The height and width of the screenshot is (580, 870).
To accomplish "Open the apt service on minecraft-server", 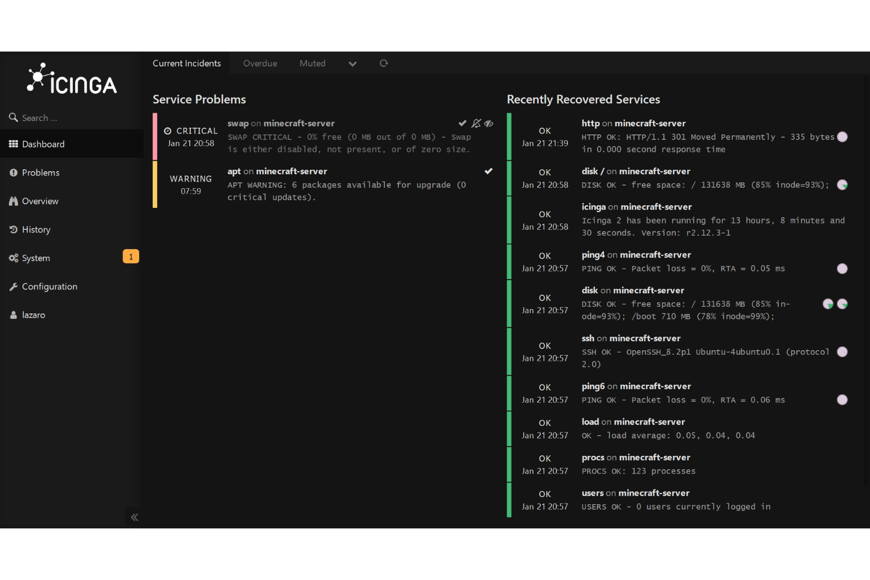I will coord(234,171).
